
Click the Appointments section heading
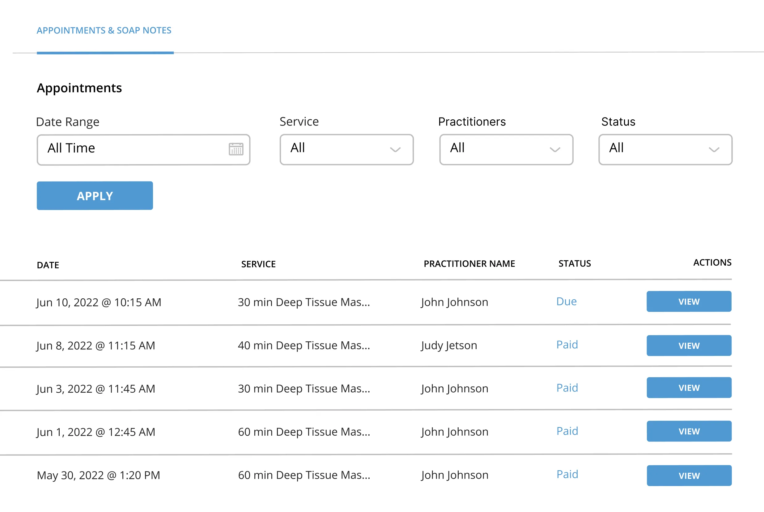pyautogui.click(x=79, y=87)
